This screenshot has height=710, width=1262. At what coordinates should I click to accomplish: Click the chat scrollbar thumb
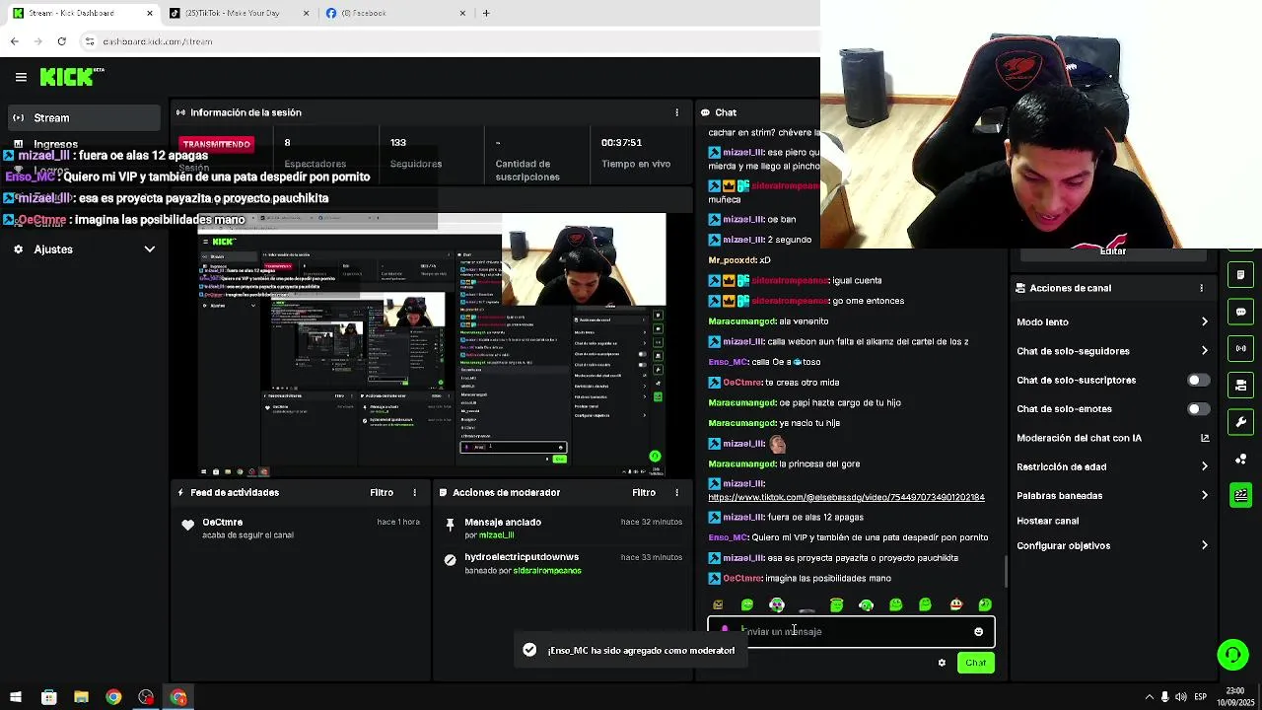coord(1006,571)
